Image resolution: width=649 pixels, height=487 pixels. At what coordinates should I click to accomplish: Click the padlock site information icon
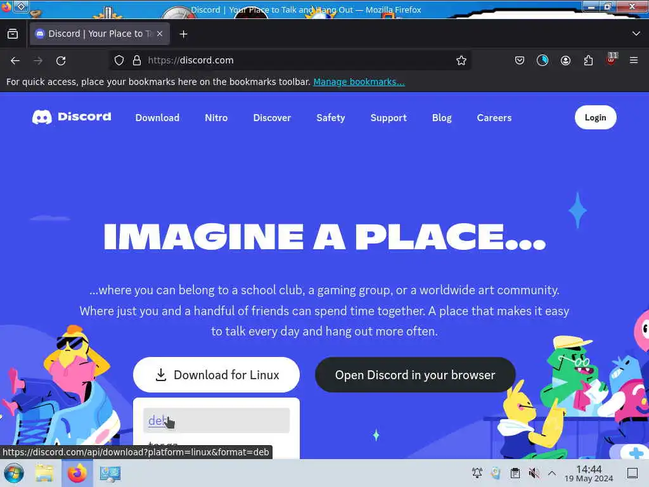(137, 60)
